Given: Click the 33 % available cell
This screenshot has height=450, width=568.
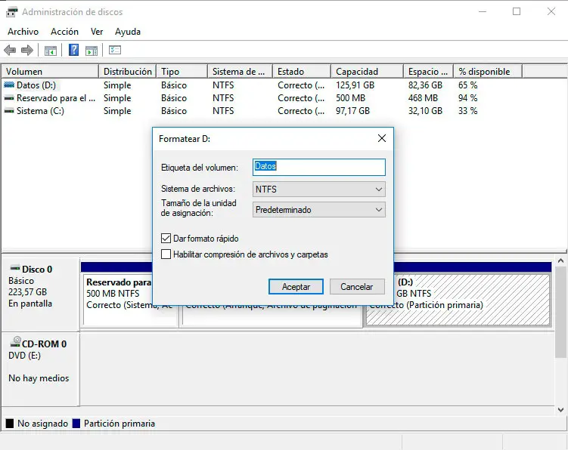Looking at the screenshot, I should point(467,111).
